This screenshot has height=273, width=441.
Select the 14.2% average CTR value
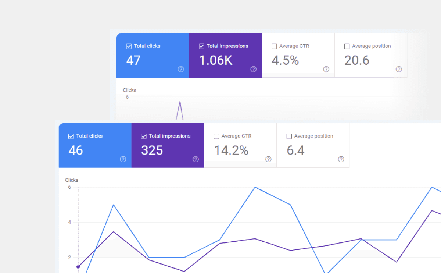pyautogui.click(x=231, y=150)
